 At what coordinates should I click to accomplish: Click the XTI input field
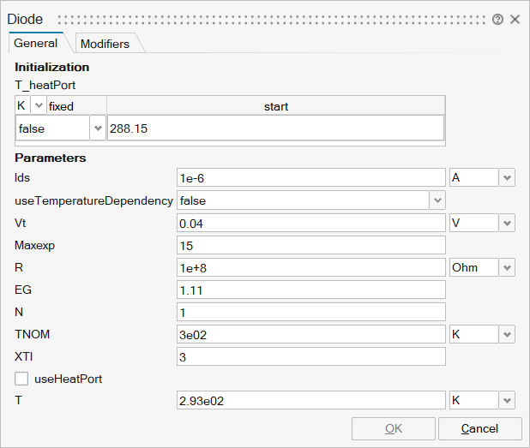point(310,356)
